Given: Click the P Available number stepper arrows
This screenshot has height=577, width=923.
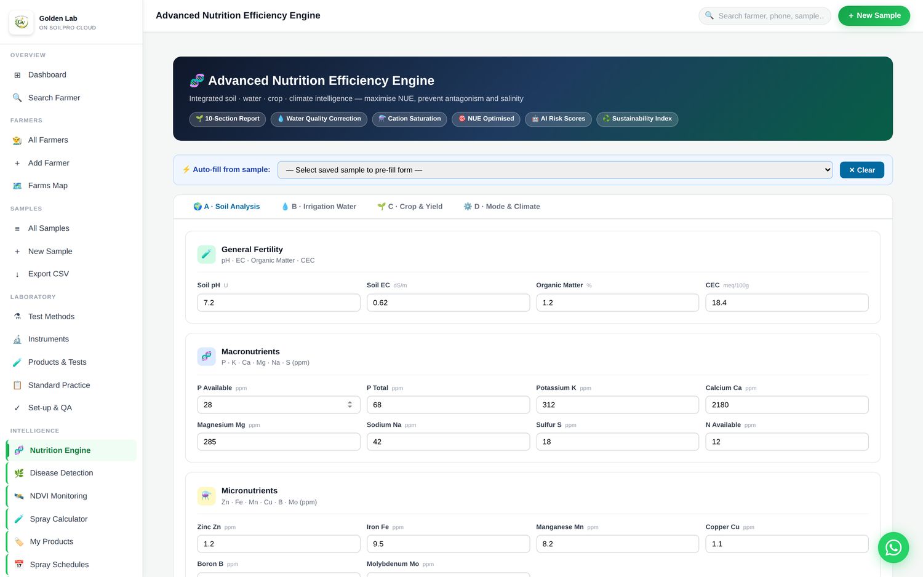Looking at the screenshot, I should (350, 405).
